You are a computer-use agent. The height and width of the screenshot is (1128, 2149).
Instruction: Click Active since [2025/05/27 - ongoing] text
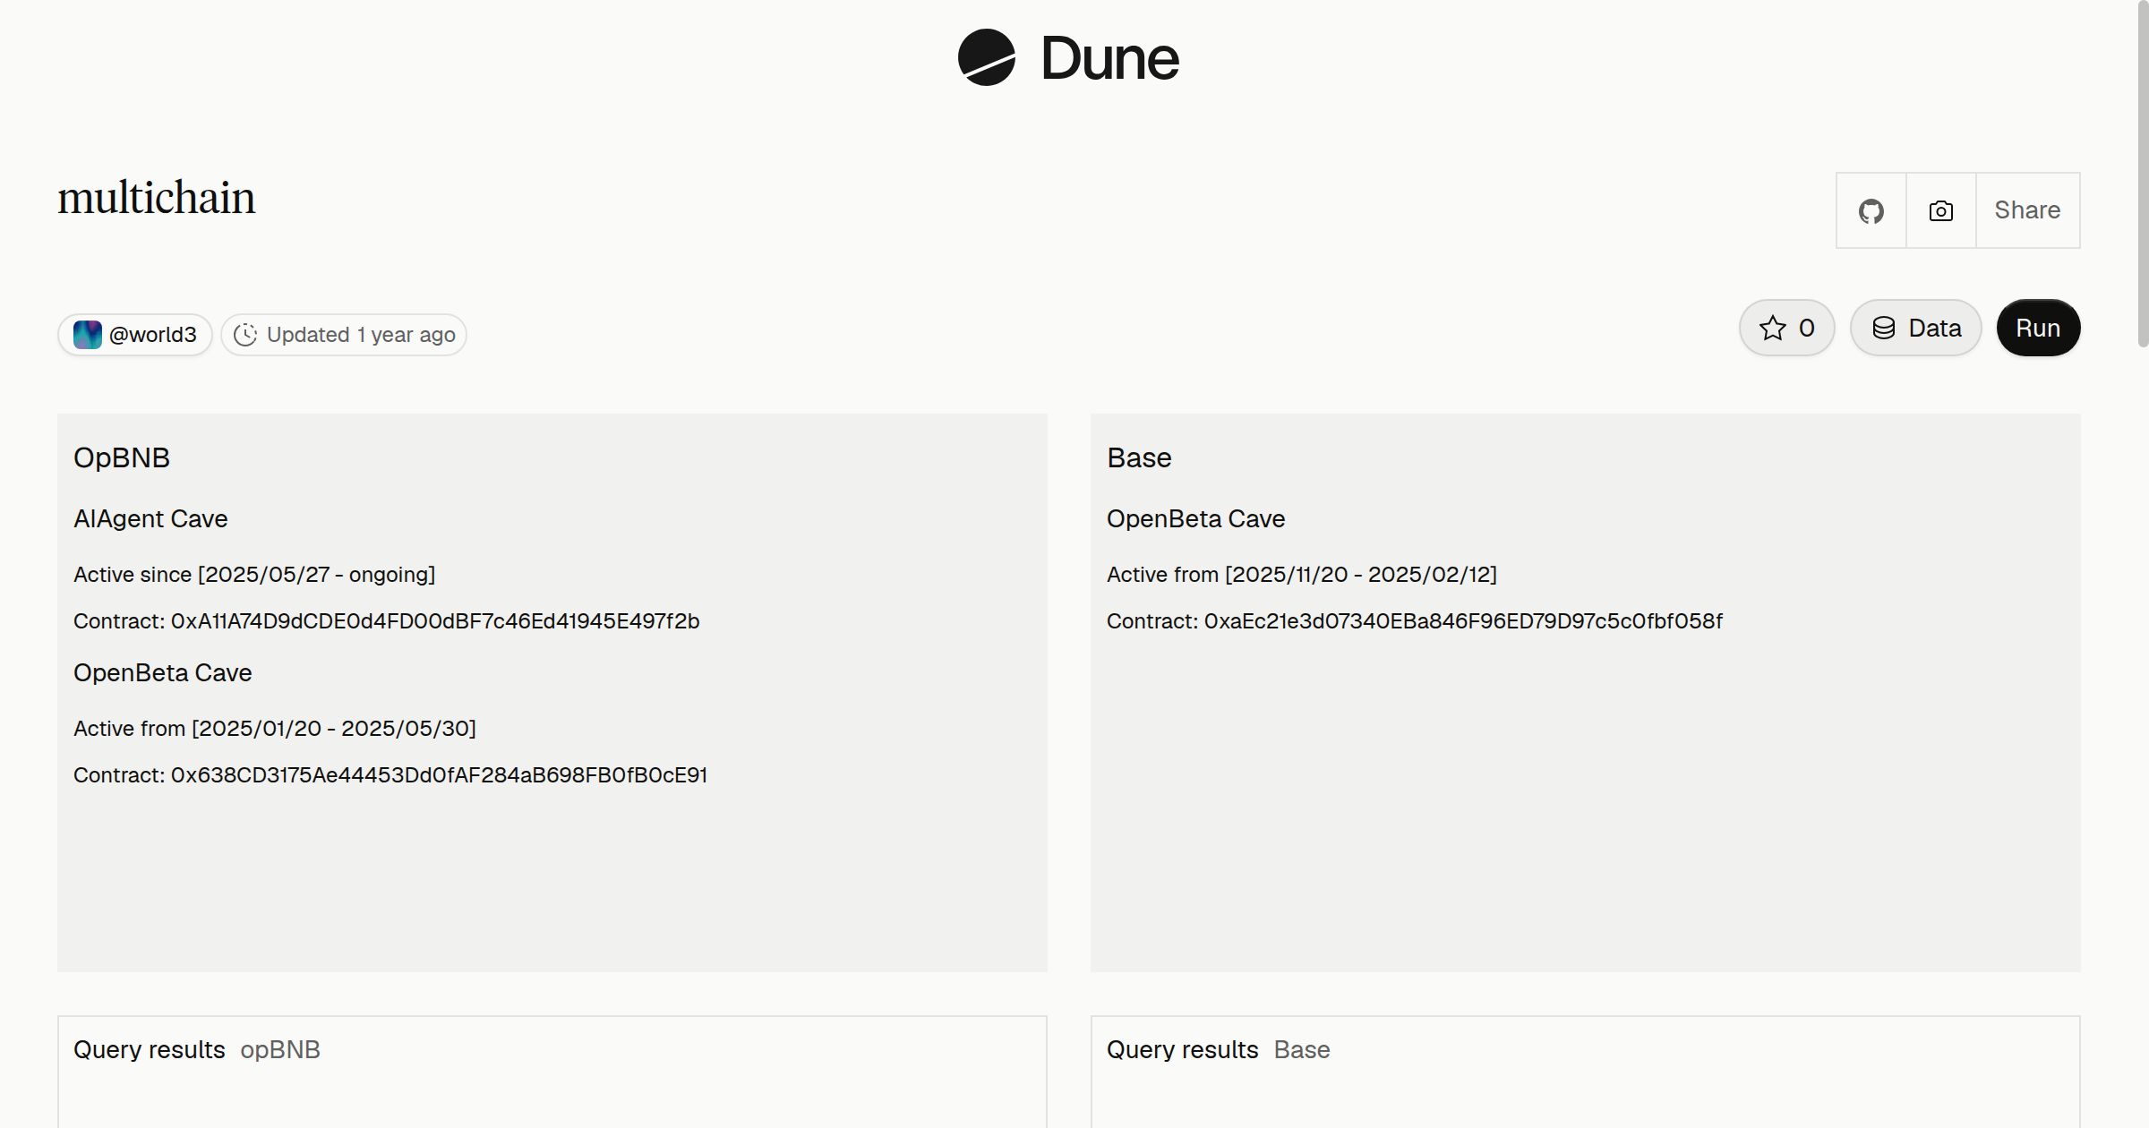[254, 575]
